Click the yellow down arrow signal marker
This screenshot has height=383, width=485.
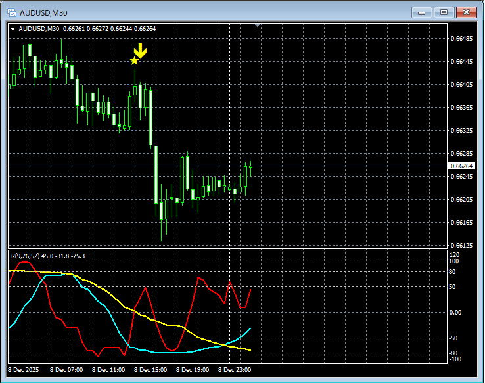(140, 51)
